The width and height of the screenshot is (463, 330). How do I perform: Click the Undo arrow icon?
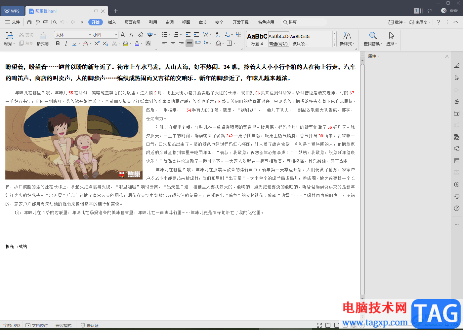tap(62, 22)
